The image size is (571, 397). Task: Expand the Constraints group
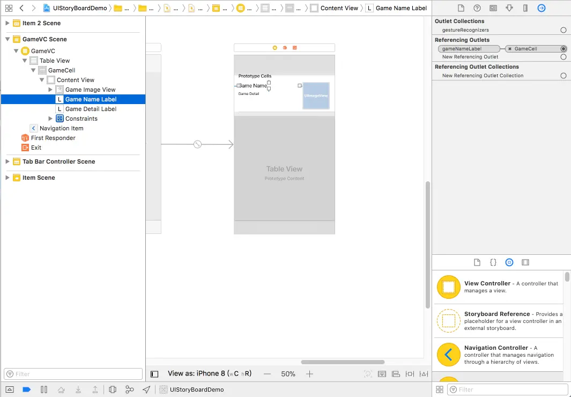coord(50,119)
